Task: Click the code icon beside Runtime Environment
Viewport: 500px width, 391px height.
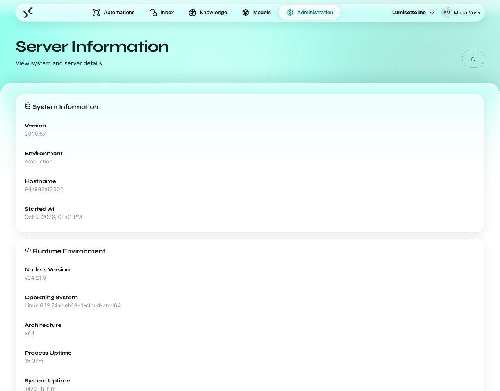Action: tap(28, 250)
